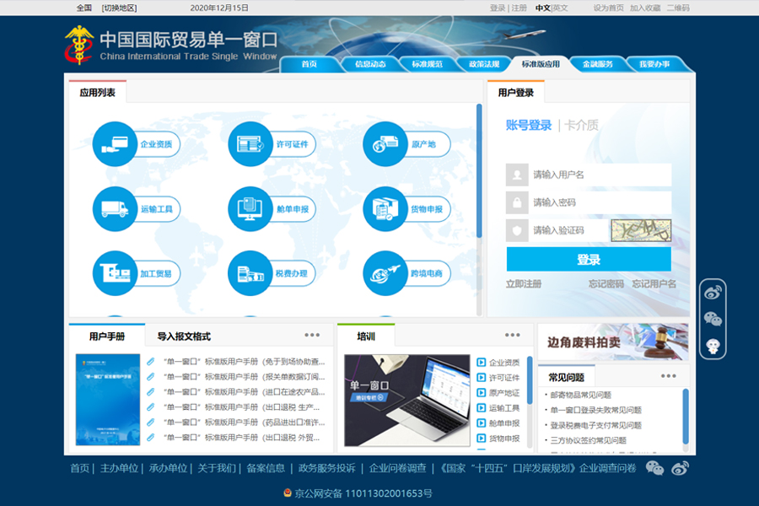
Task: Click [切换地区] to switch region
Action: (x=119, y=8)
